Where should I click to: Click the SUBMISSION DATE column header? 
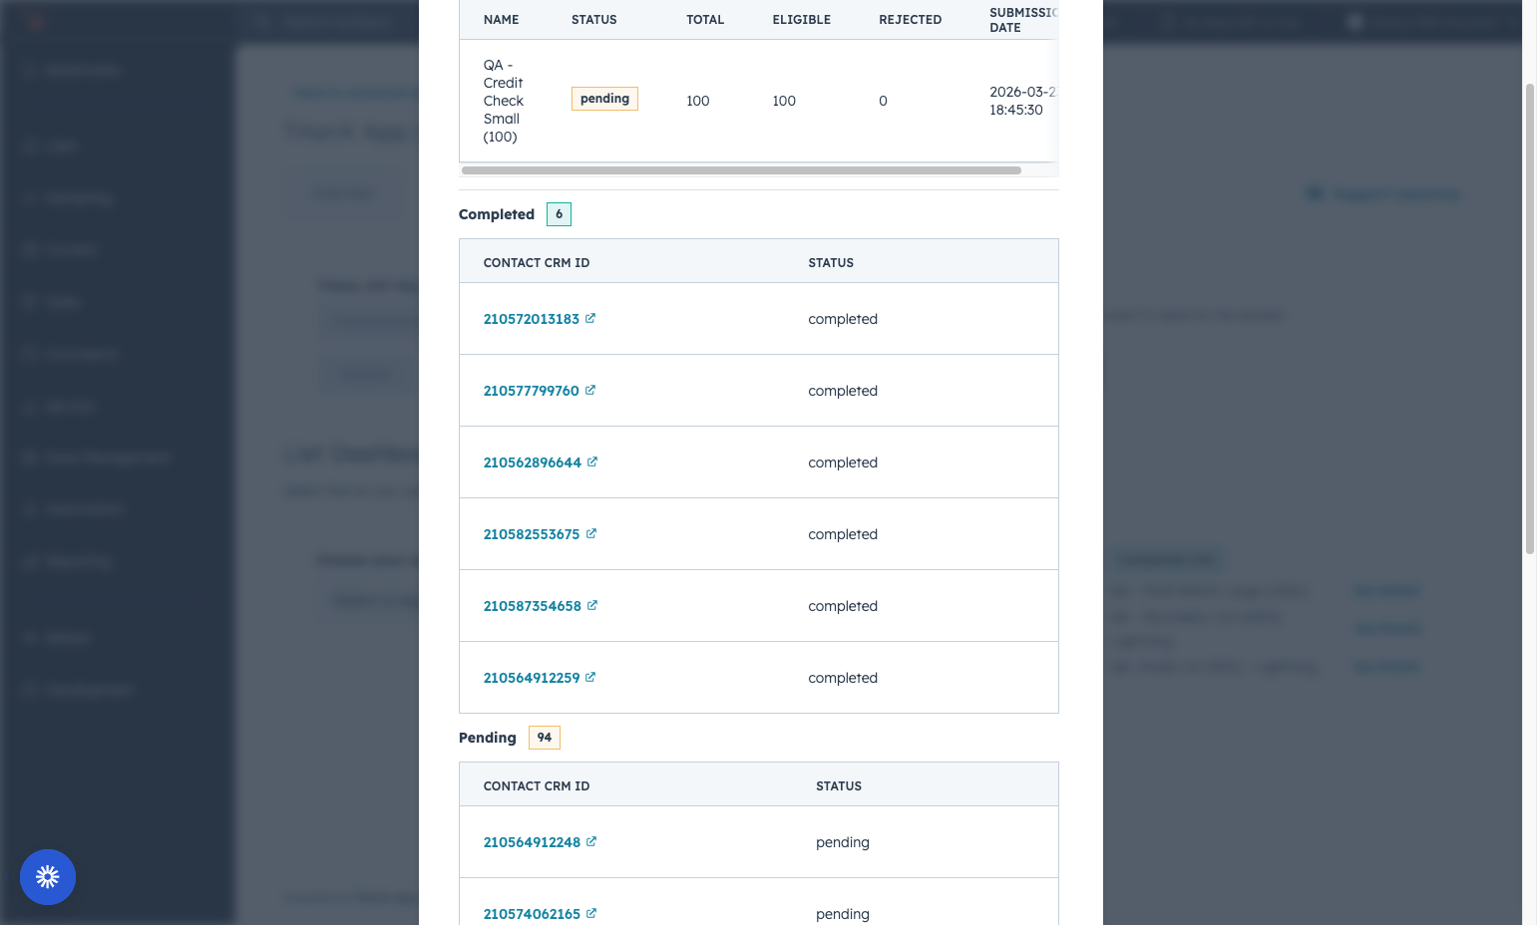pyautogui.click(x=1023, y=20)
